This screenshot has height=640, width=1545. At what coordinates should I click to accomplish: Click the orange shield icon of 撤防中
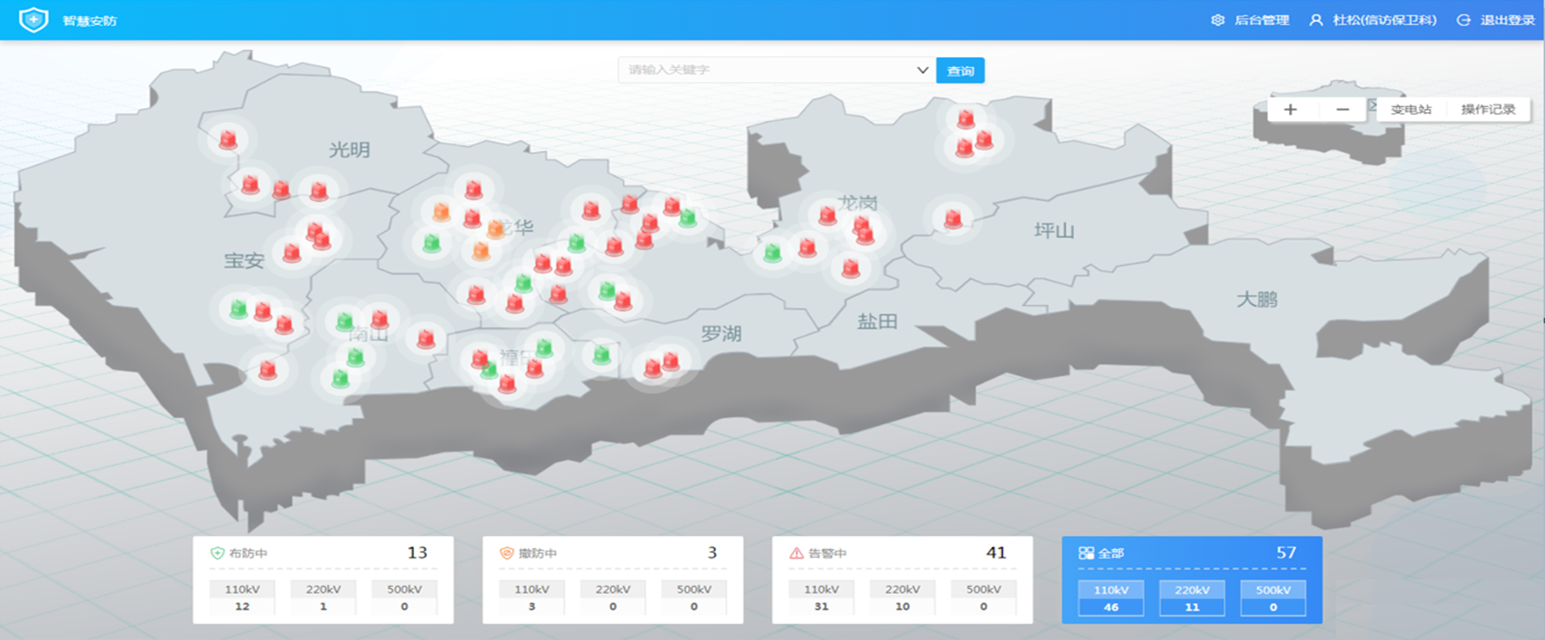507,553
